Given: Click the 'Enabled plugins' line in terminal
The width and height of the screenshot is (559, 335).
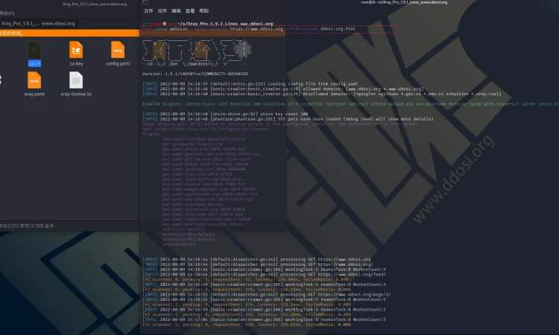Looking at the screenshot, I should (350, 104).
